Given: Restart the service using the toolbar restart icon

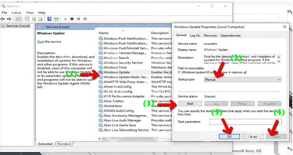Looking at the screenshot, I should tap(85, 19).
